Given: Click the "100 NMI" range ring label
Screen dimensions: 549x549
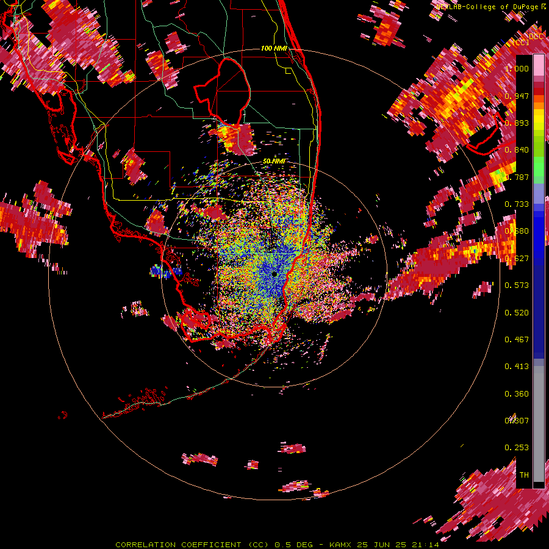Looking at the screenshot, I should 274,48.
